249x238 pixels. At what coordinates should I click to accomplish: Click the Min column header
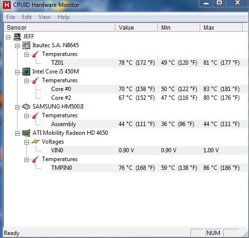click(179, 27)
